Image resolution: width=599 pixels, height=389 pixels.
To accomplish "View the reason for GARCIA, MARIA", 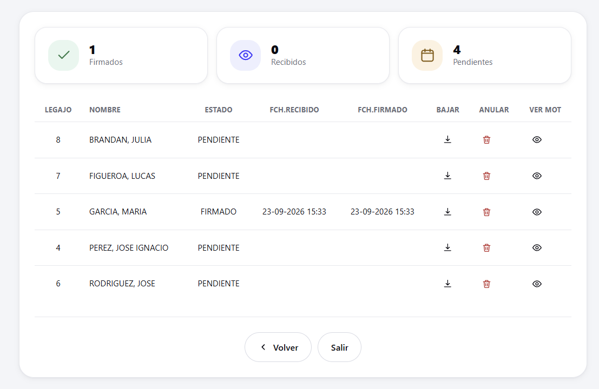I will pyautogui.click(x=537, y=212).
